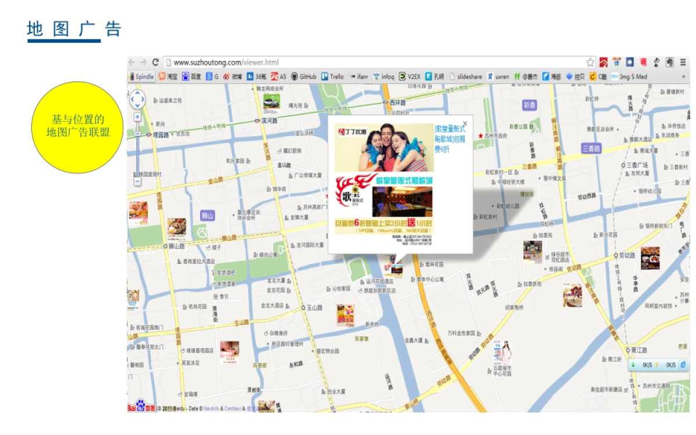This screenshot has height=435, width=696.
Task: Pan the map up using the compass control
Action: [x=137, y=93]
